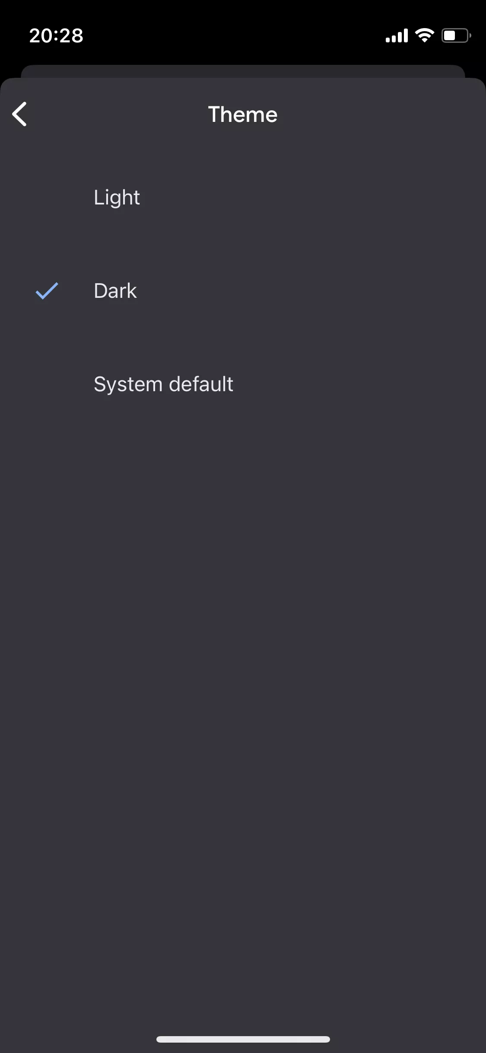Tap the cellular signal bars icon
Screen dimensions: 486x1053
coord(397,35)
